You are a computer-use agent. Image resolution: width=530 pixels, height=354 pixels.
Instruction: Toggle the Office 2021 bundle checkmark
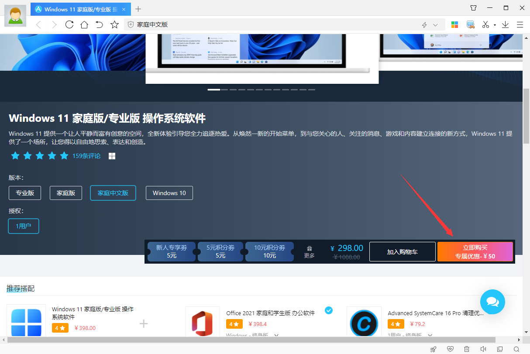click(329, 310)
